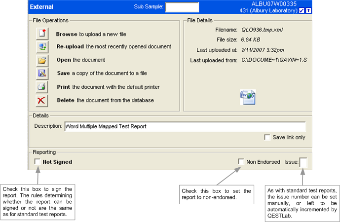Enable the Save link only checkbox
This screenshot has height=222, width=340.
click(x=267, y=137)
